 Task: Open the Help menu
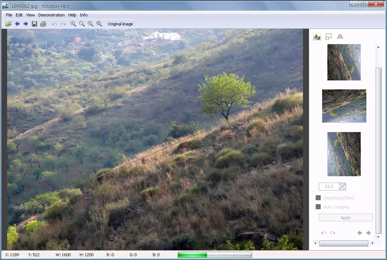[x=72, y=15]
